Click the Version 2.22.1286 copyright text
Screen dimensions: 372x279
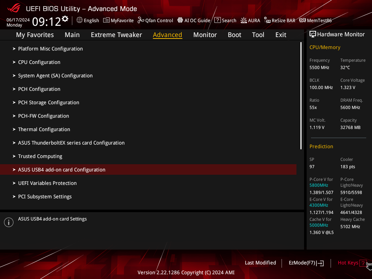pos(186,272)
